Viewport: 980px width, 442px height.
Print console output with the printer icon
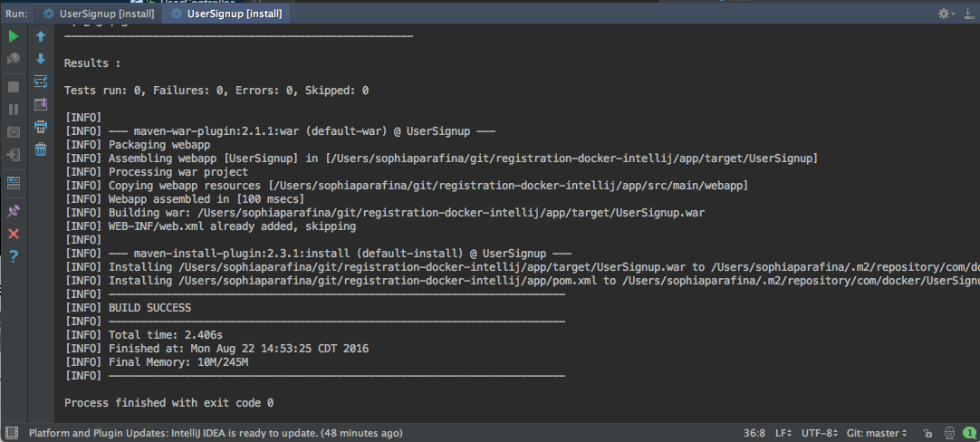41,127
